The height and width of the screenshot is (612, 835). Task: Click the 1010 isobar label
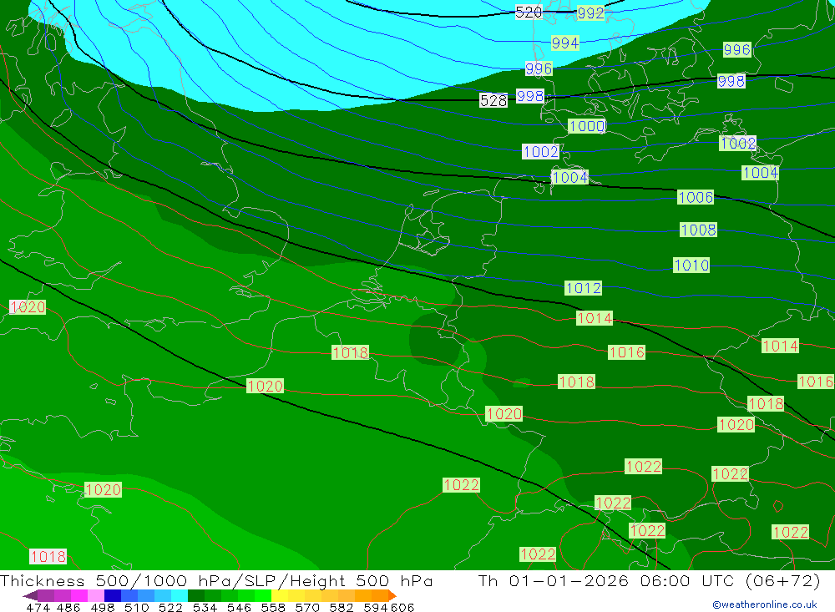(691, 265)
